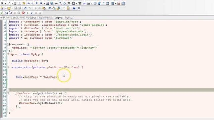Collapse the platform.ready fold at line 23
This screenshot has width=214, height=120.
click(x=8, y=93)
